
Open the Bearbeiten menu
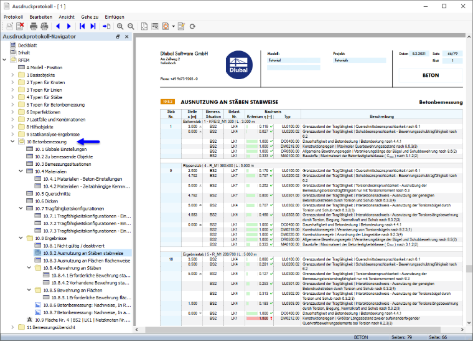point(40,17)
